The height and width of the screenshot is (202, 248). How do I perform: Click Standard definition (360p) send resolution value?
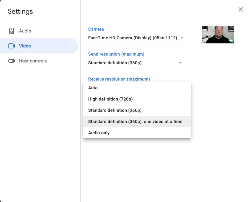(x=115, y=63)
